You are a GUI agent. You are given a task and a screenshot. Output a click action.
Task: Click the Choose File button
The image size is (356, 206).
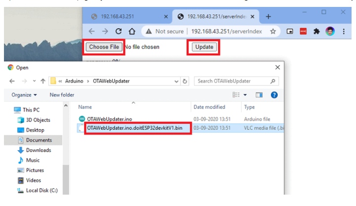tap(104, 47)
